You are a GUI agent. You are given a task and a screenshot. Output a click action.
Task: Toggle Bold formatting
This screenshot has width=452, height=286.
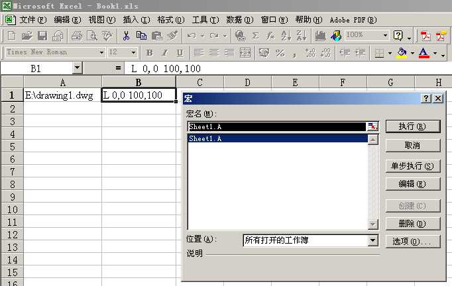click(x=149, y=53)
